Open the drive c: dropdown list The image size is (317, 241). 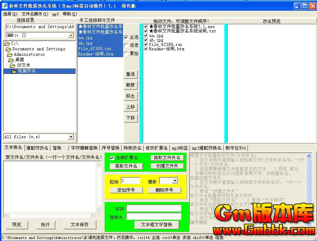(71, 35)
